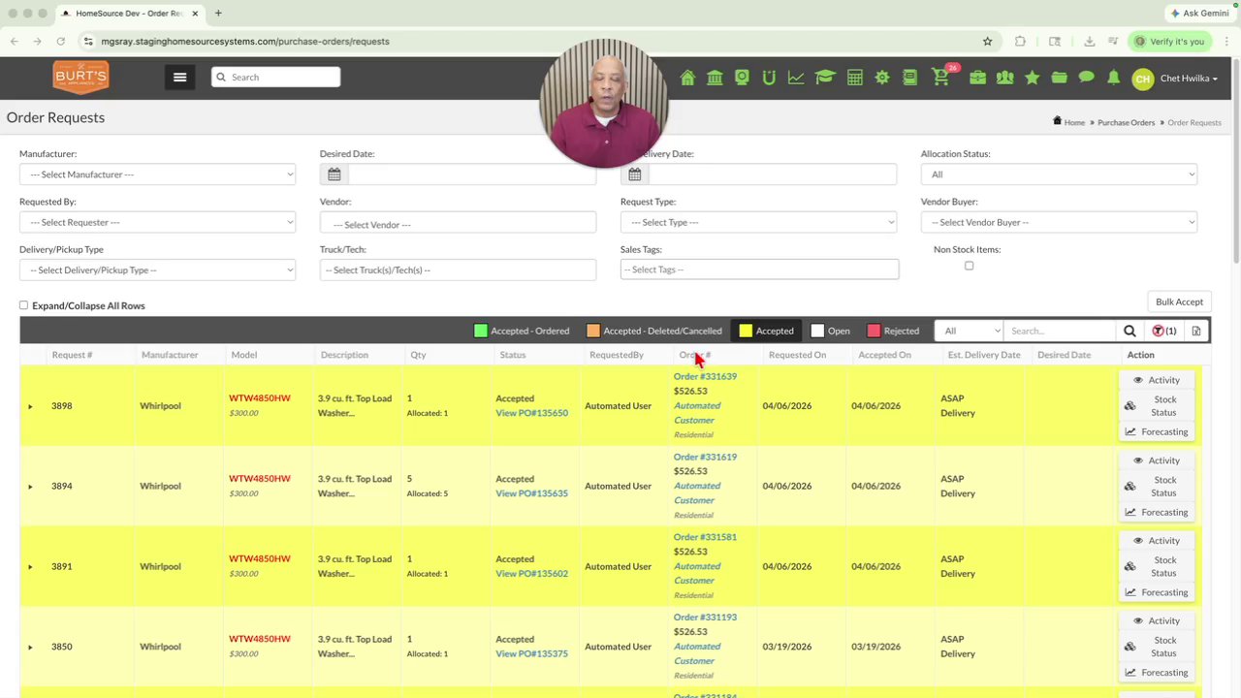Open View PO#135650 link
This screenshot has width=1241, height=698.
pos(531,413)
